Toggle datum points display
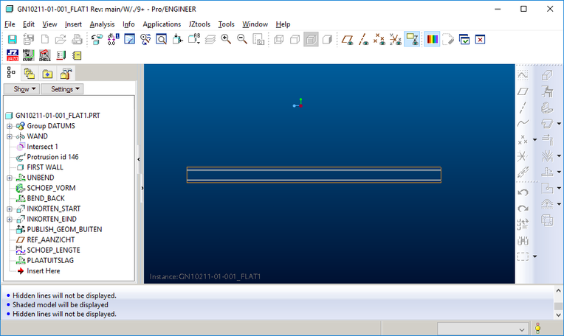The height and width of the screenshot is (336, 564). 379,39
